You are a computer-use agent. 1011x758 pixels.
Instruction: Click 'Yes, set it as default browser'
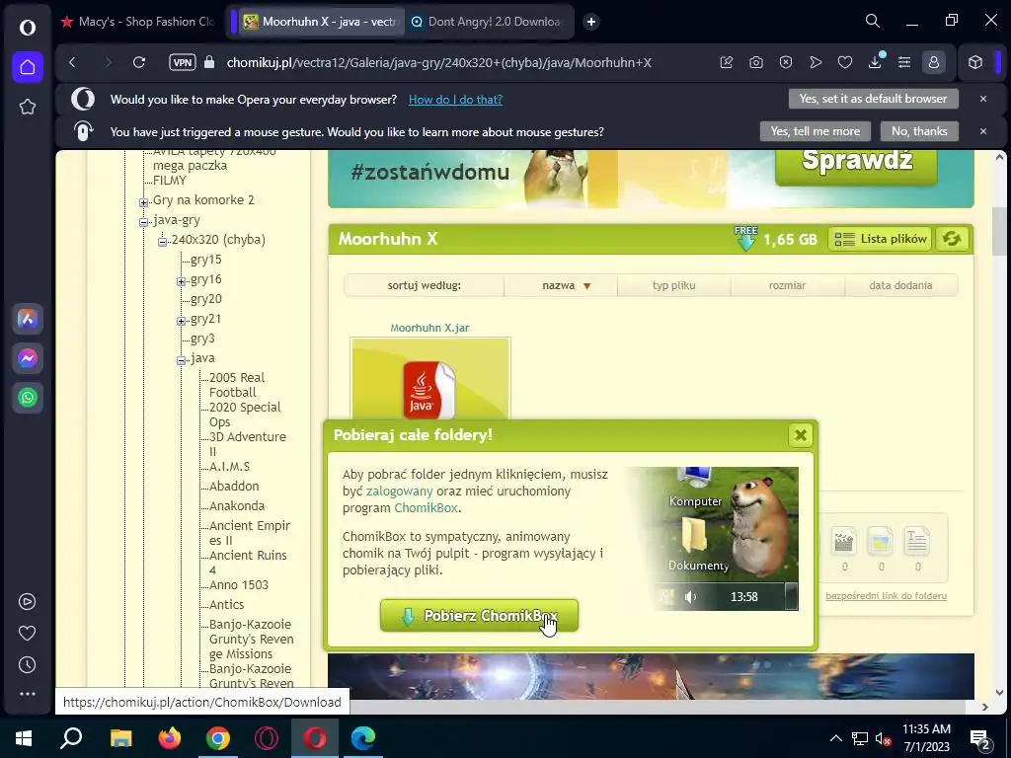click(873, 99)
